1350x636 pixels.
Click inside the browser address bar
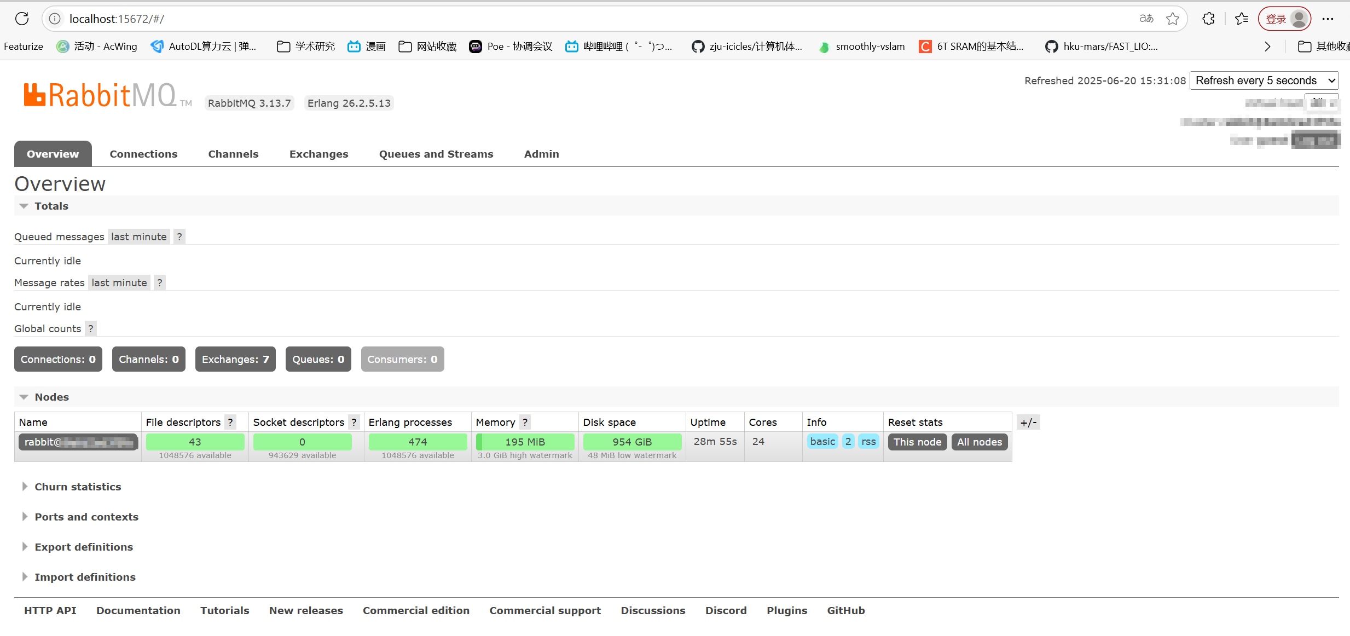(328, 18)
